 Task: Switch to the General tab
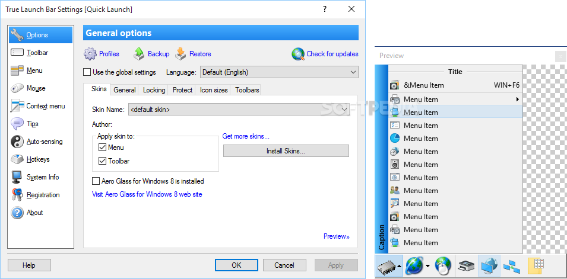(125, 90)
